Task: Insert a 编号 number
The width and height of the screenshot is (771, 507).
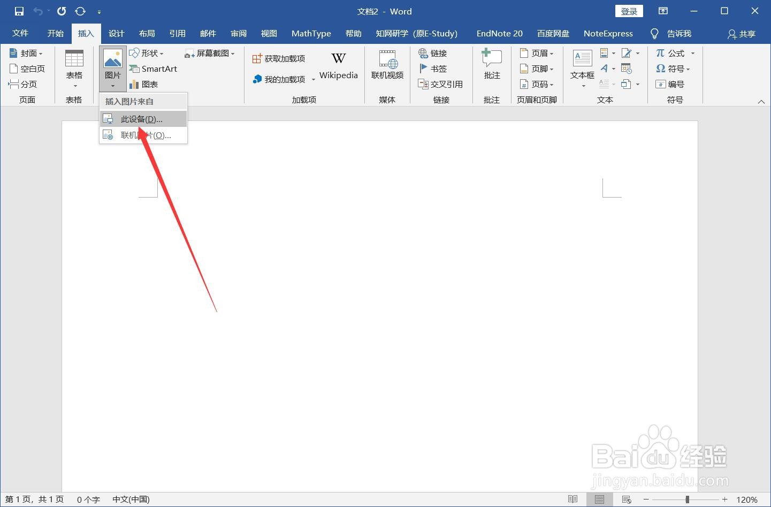Action: click(670, 84)
